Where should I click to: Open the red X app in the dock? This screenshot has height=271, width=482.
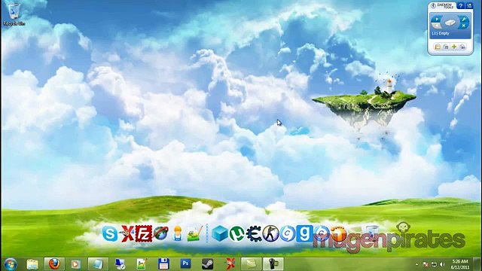click(x=127, y=233)
